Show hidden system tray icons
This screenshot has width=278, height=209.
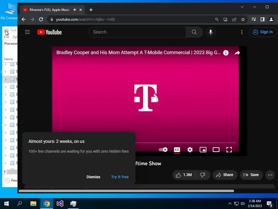click(x=230, y=204)
